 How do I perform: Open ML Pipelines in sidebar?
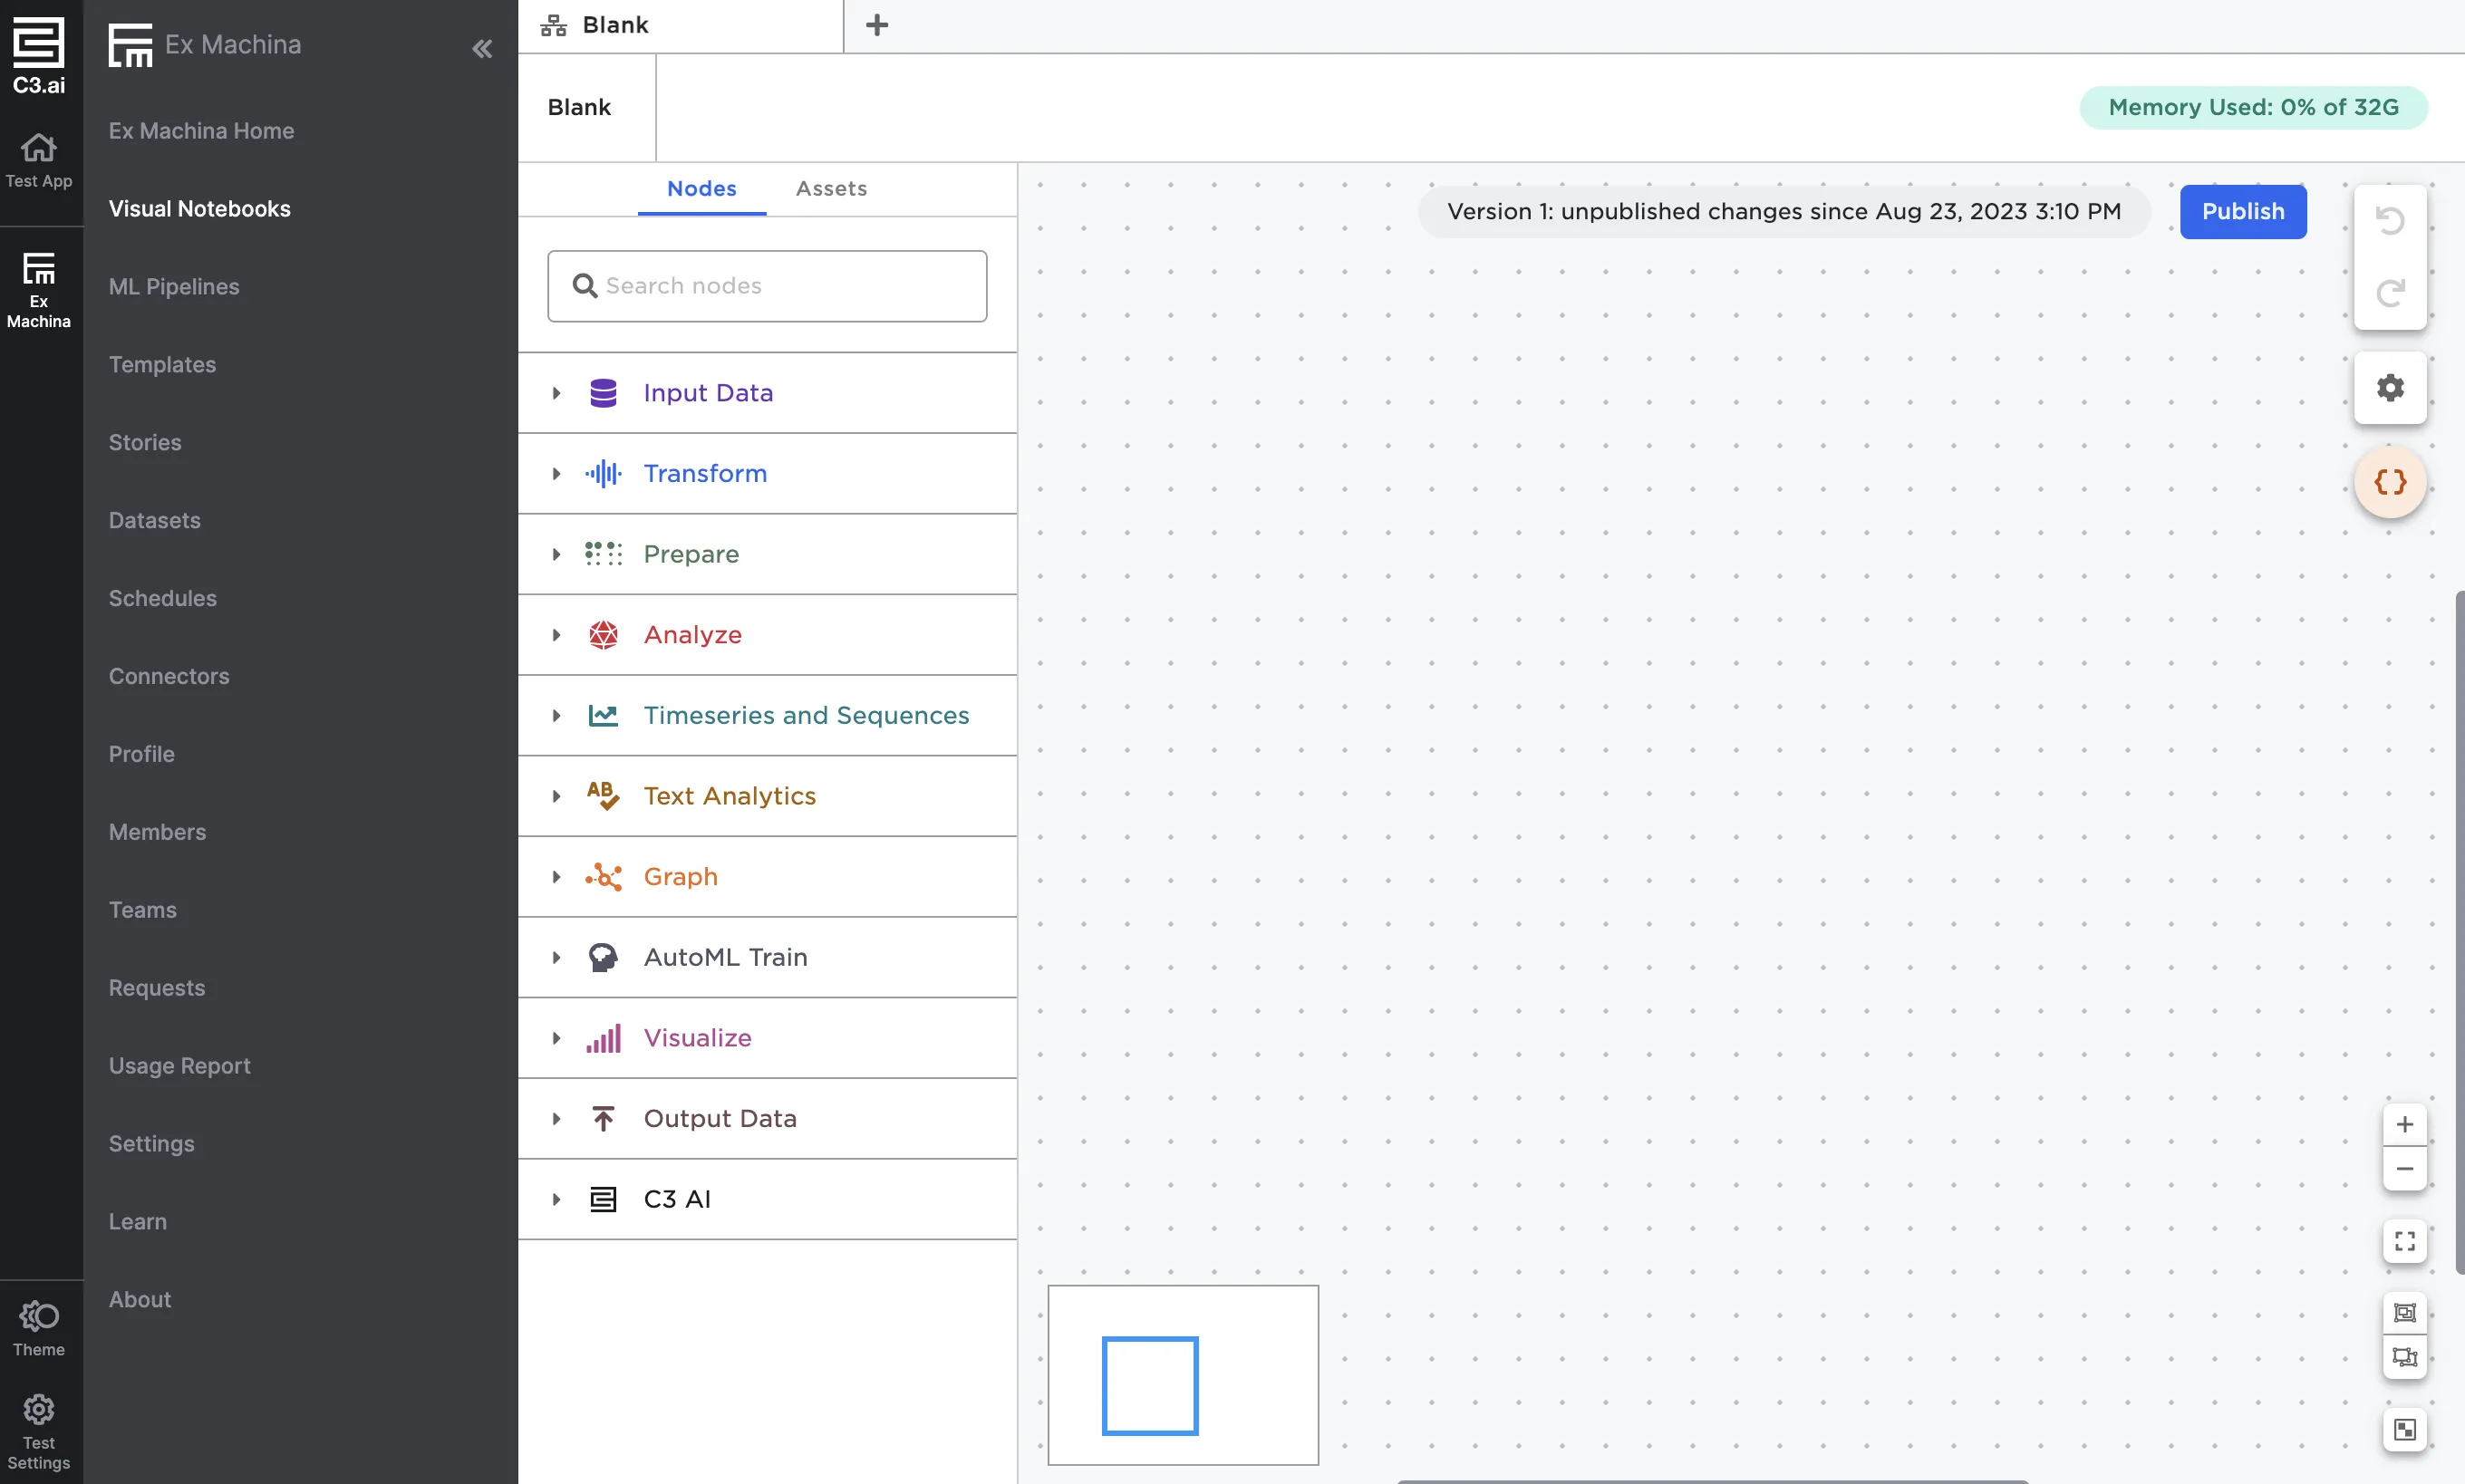pos(174,287)
